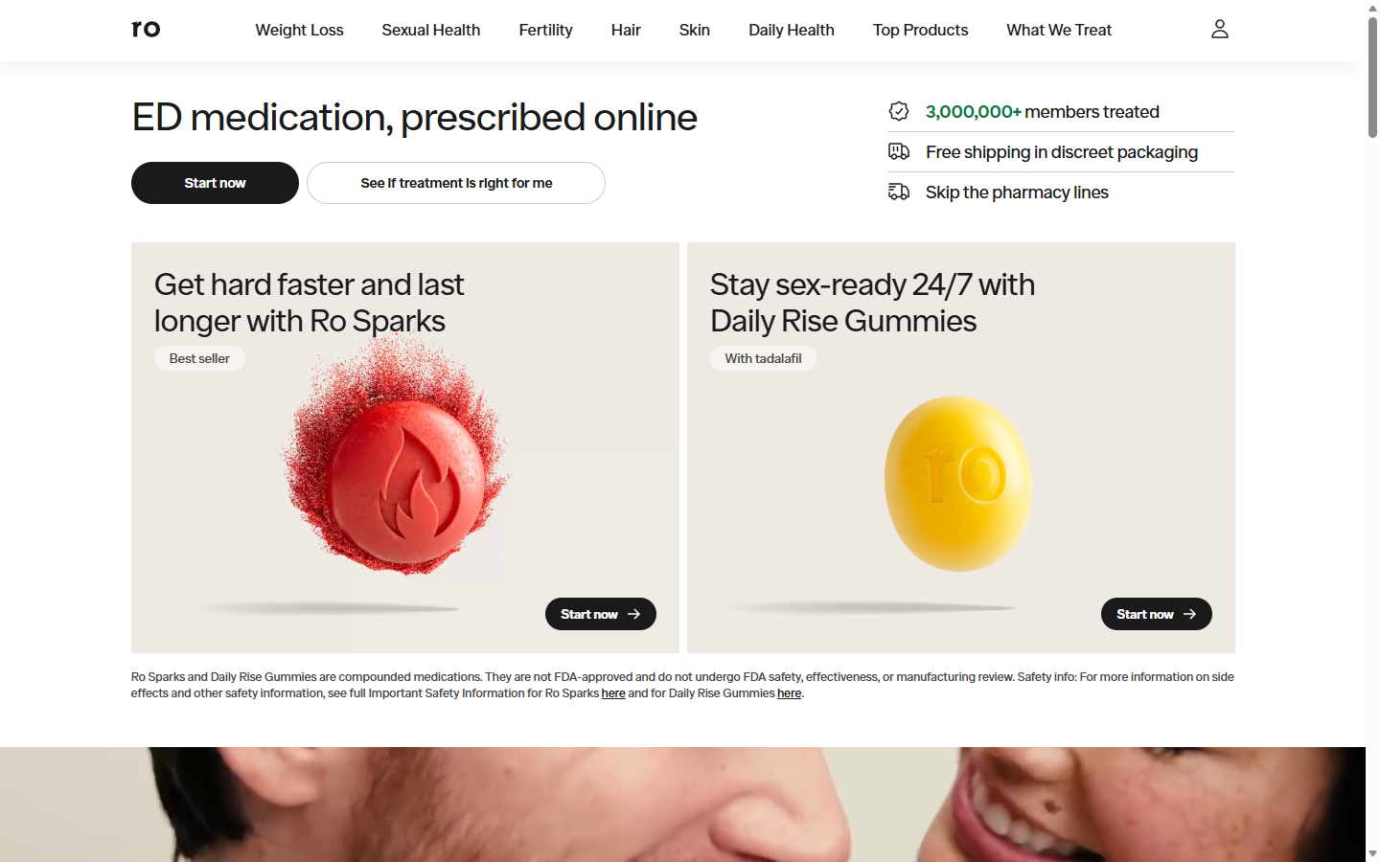Click the Ro logo in header

tap(146, 29)
